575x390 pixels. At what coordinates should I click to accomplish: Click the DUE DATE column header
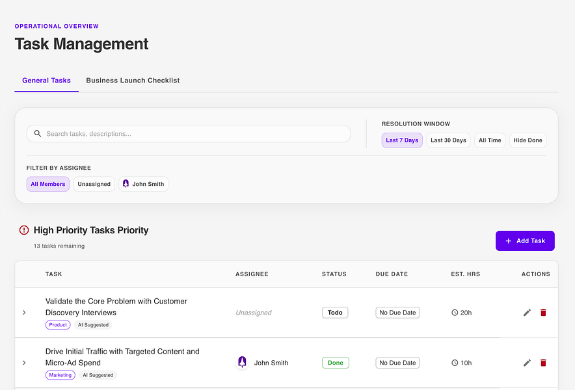pyautogui.click(x=392, y=274)
